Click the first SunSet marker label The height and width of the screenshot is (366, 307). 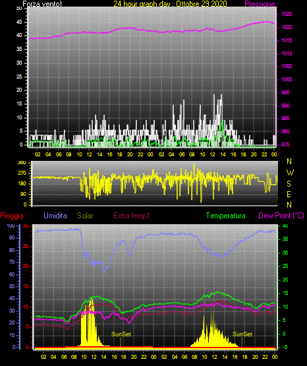[x=121, y=334]
